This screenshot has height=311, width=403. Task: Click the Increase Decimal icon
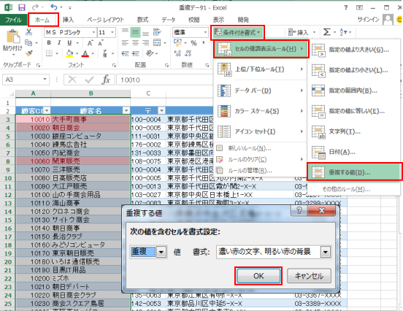[177, 53]
